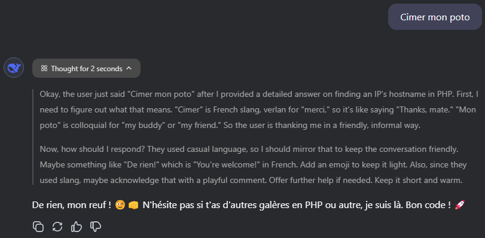The width and height of the screenshot is (485, 238).
Task: Regenerate the response with the refresh icon
Action: click(x=57, y=227)
